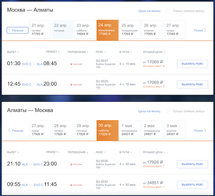Sort outbound flights by ЛУЧШАЯ ЦЕНА

point(154,52)
